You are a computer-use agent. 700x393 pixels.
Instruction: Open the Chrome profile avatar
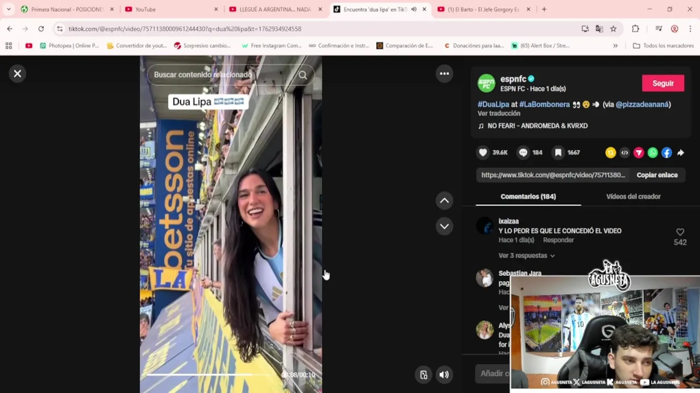pos(674,28)
